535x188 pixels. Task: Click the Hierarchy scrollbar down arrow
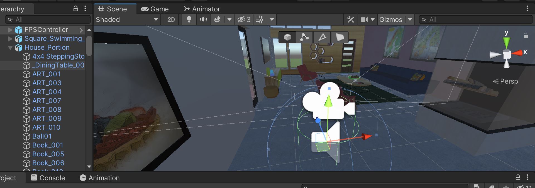(x=89, y=167)
